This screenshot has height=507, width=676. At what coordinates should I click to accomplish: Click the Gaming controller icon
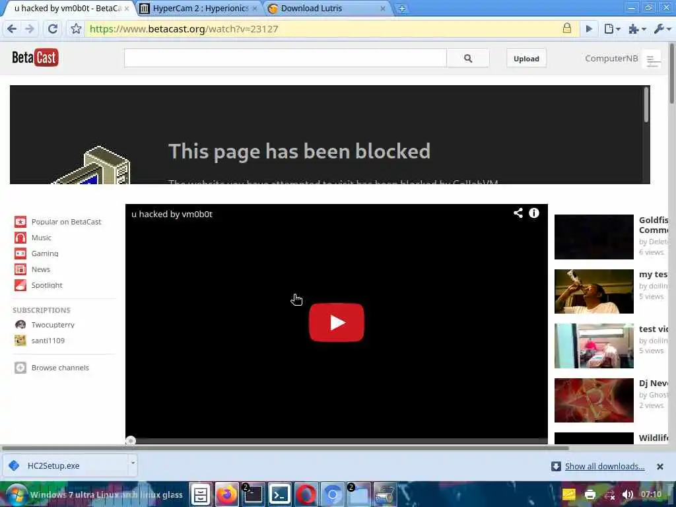(20, 253)
